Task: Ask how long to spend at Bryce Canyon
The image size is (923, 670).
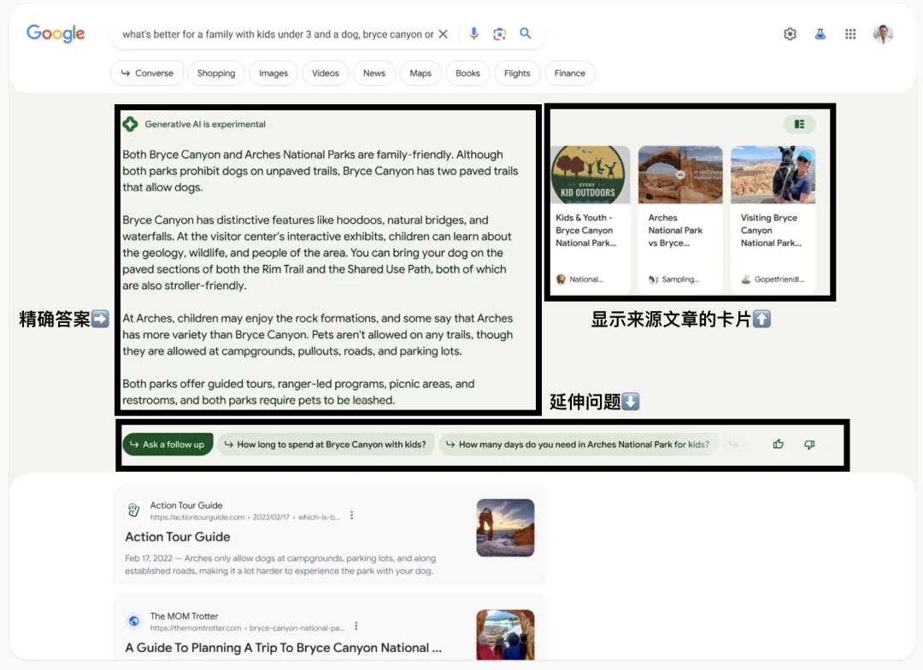Action: click(326, 444)
